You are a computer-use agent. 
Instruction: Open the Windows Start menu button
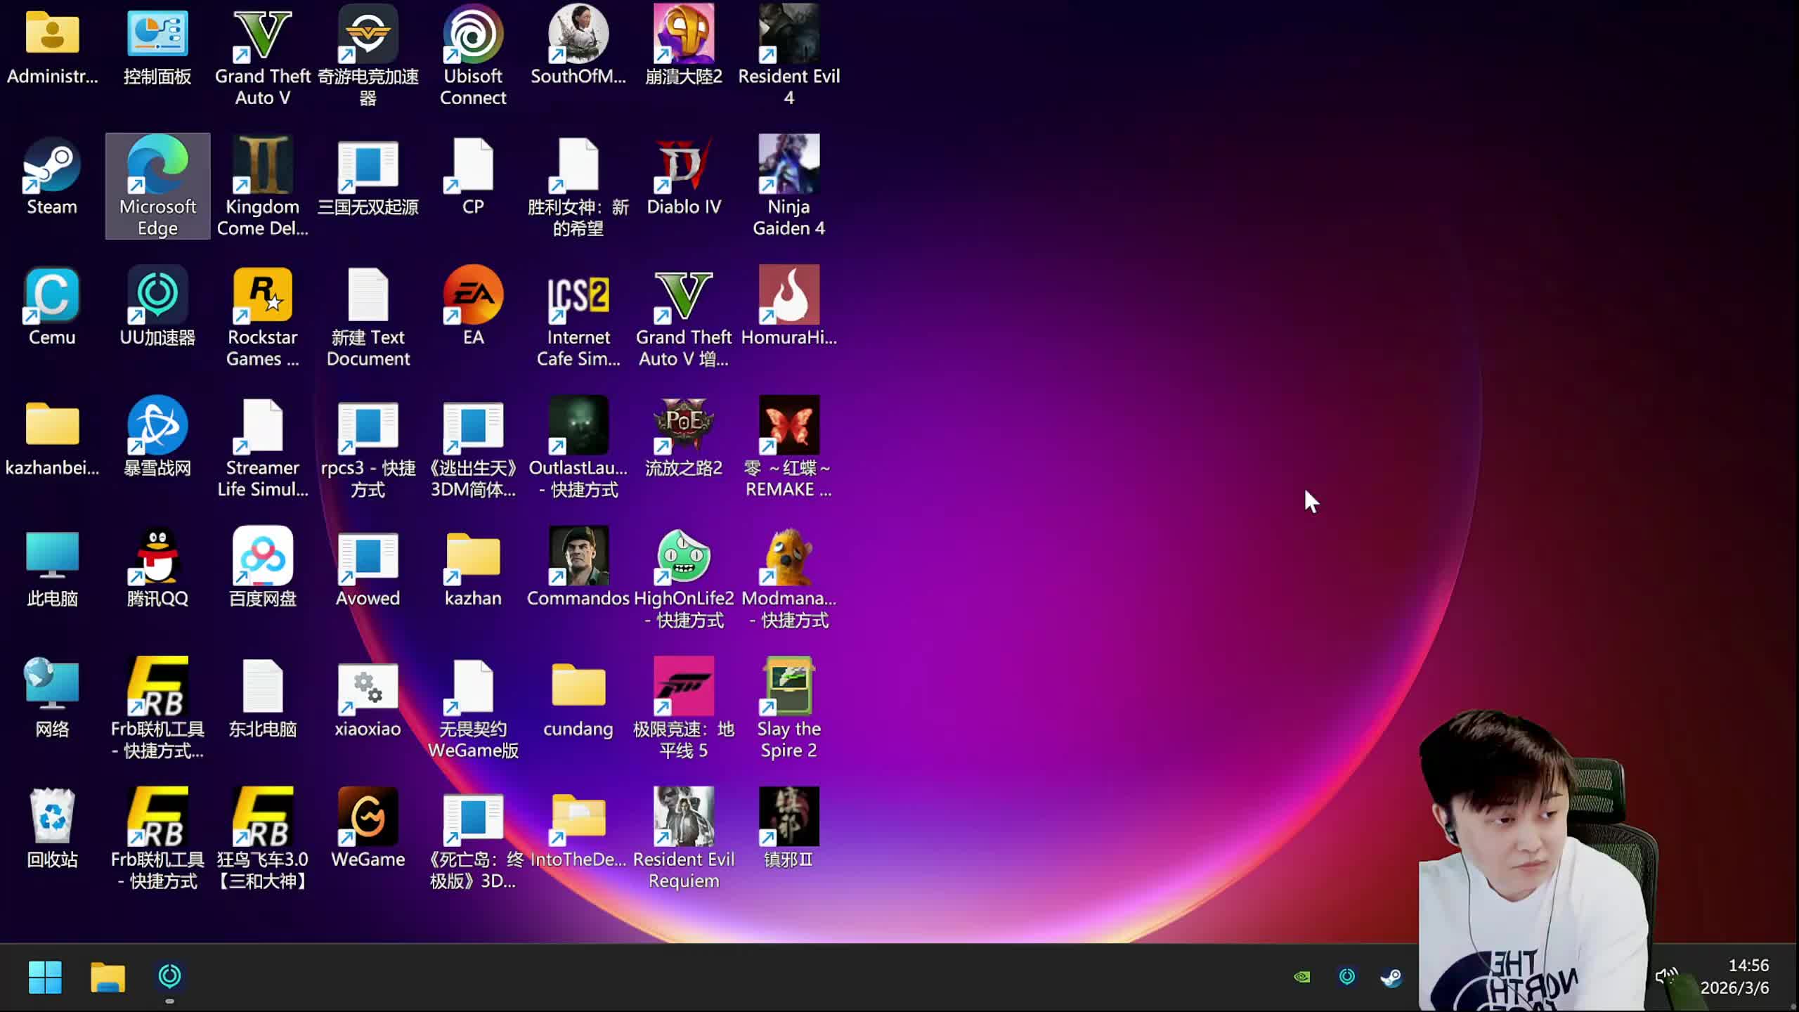pyautogui.click(x=45, y=978)
